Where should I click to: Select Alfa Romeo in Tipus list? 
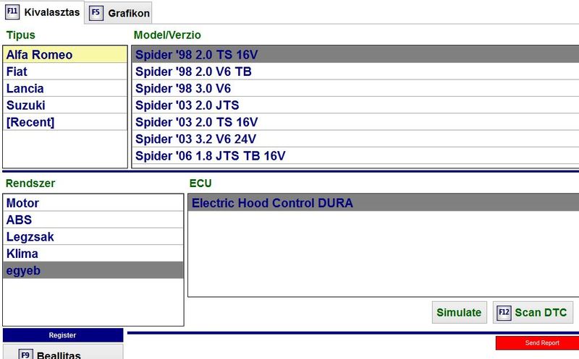[x=65, y=55]
